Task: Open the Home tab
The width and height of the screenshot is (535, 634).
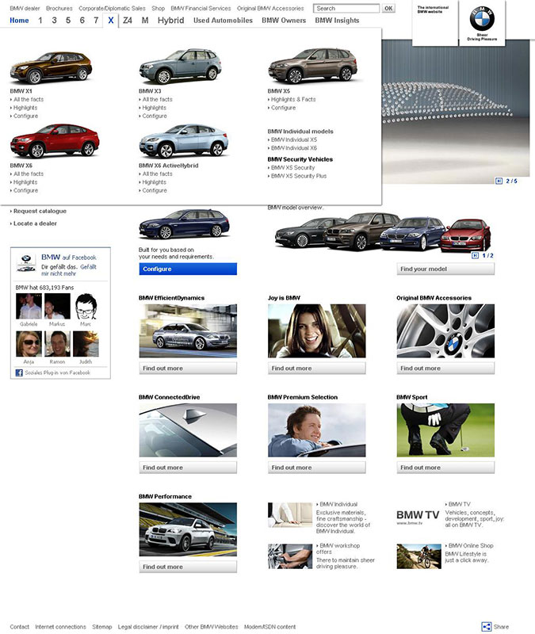Action: (19, 21)
